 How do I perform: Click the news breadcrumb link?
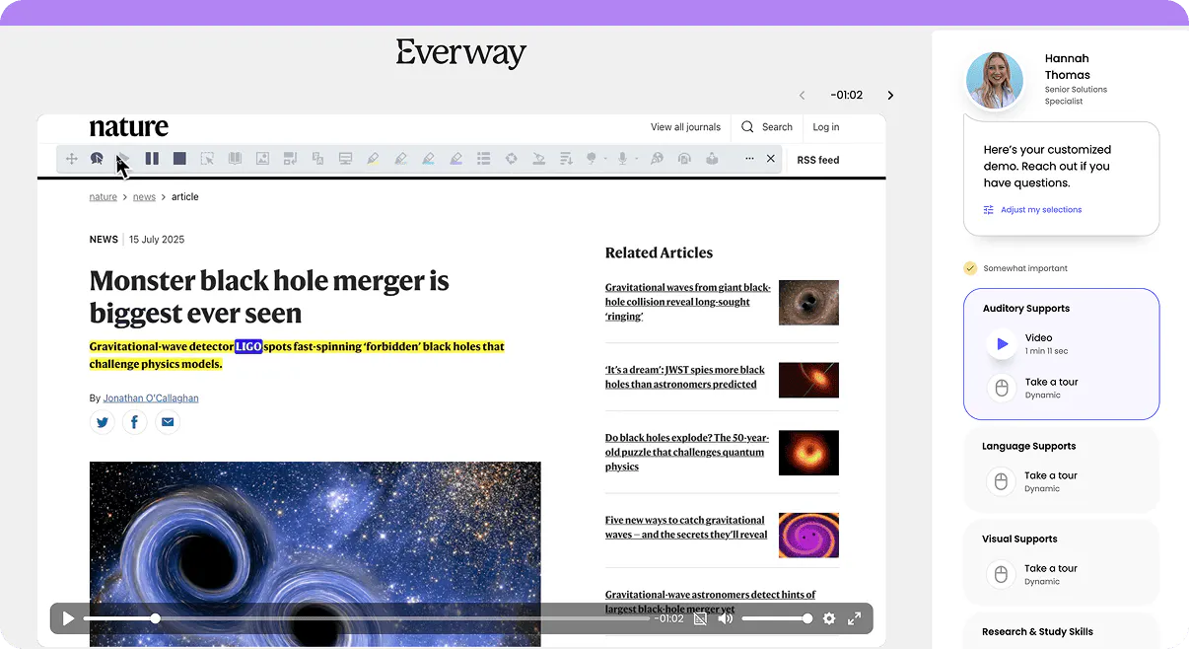(144, 197)
